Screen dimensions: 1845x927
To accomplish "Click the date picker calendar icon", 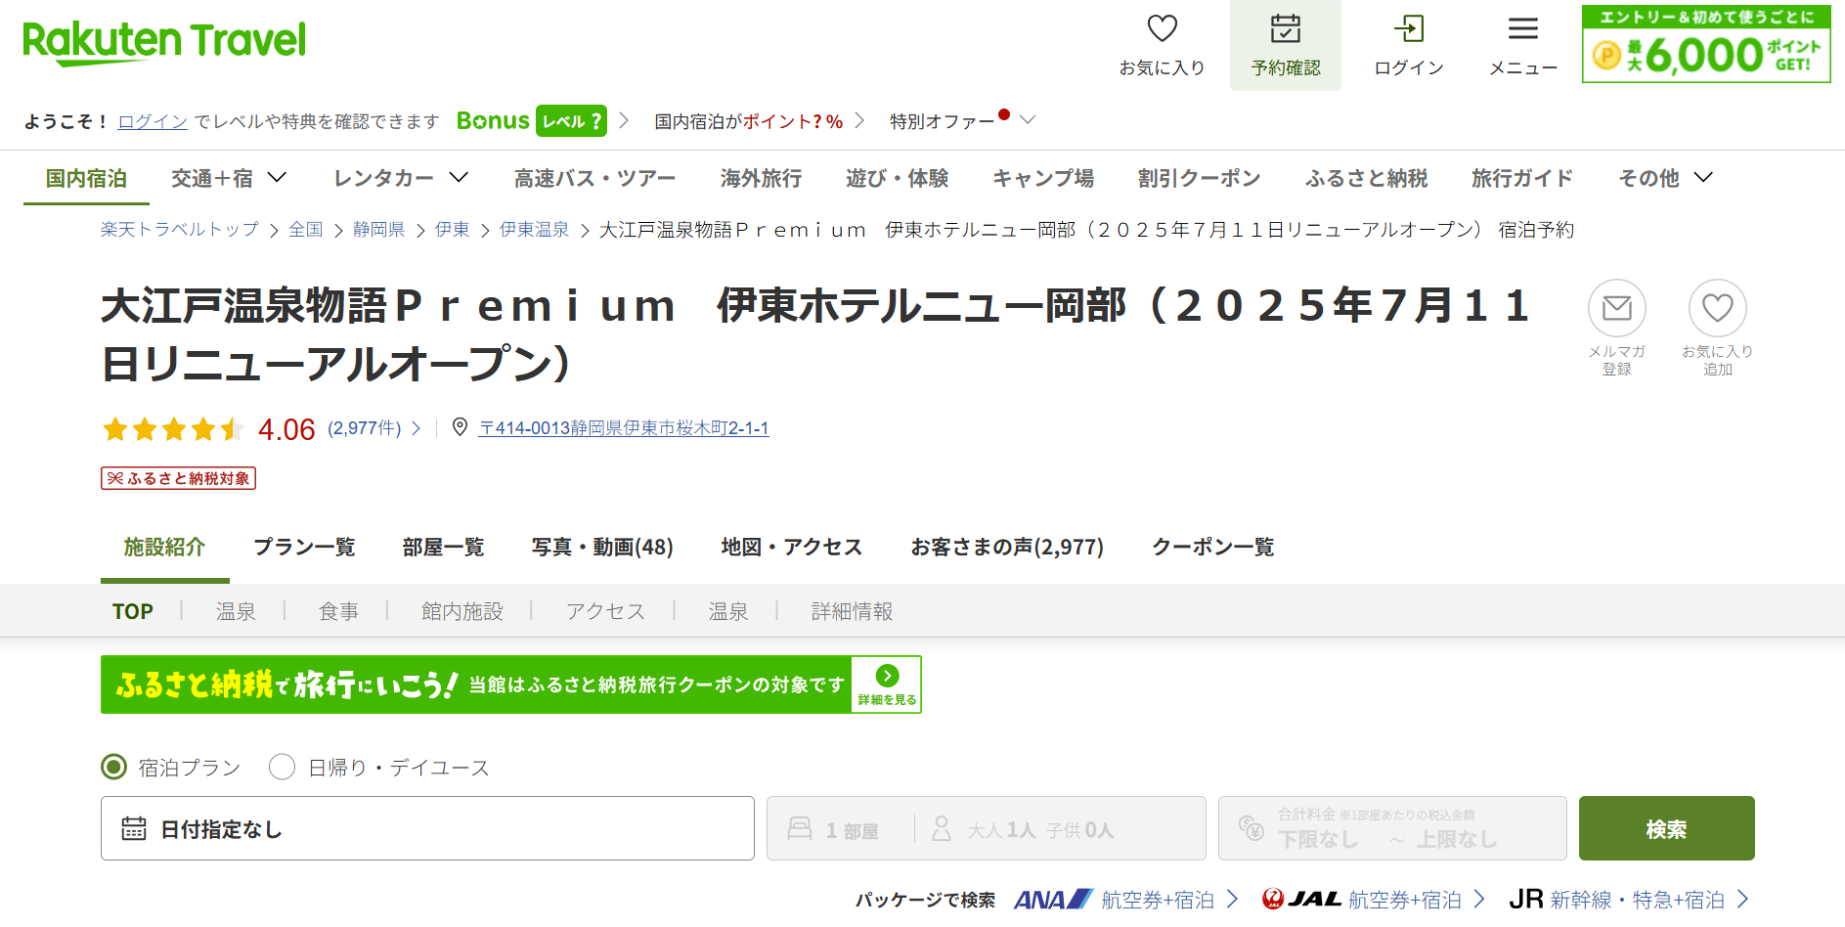I will 135,828.
